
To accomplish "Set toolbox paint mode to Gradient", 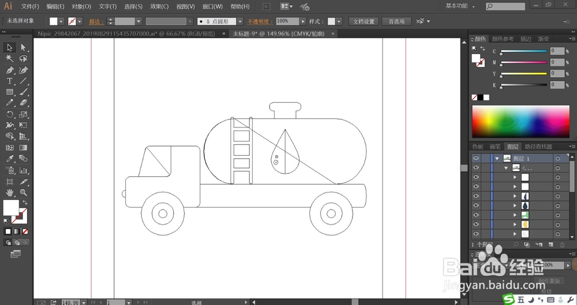I will pyautogui.click(x=17, y=231).
